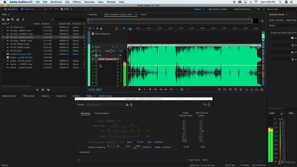Open the Presets dropdown in Center Channel Extractor
Screen dimensions: 297x167
pyautogui.click(x=104, y=104)
